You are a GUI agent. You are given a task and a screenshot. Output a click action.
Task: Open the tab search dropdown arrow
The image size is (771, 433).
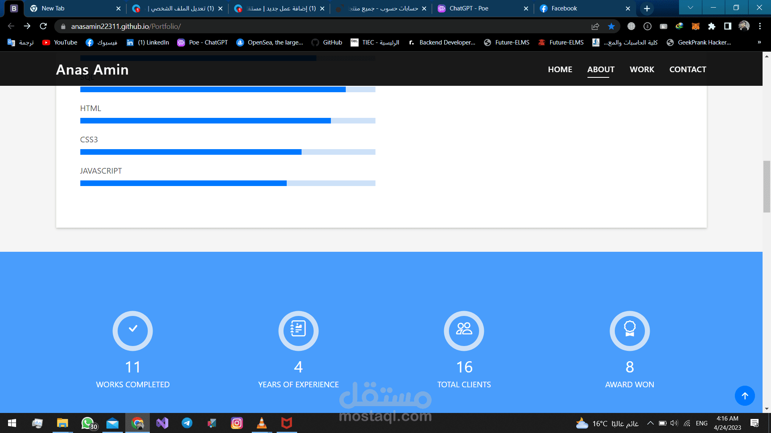(x=690, y=8)
